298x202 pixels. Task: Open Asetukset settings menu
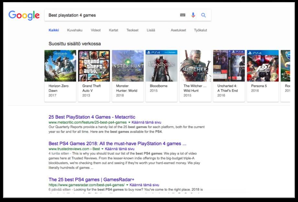[x=178, y=30]
